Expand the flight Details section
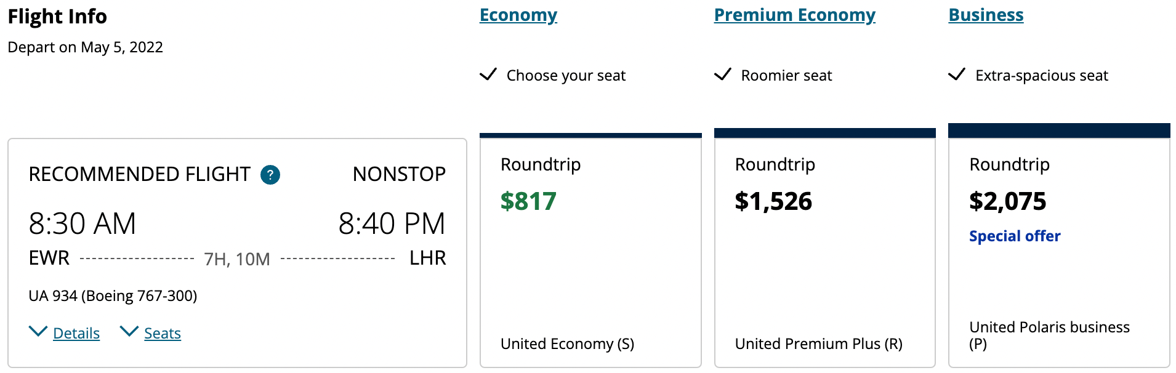1176x373 pixels. click(76, 333)
